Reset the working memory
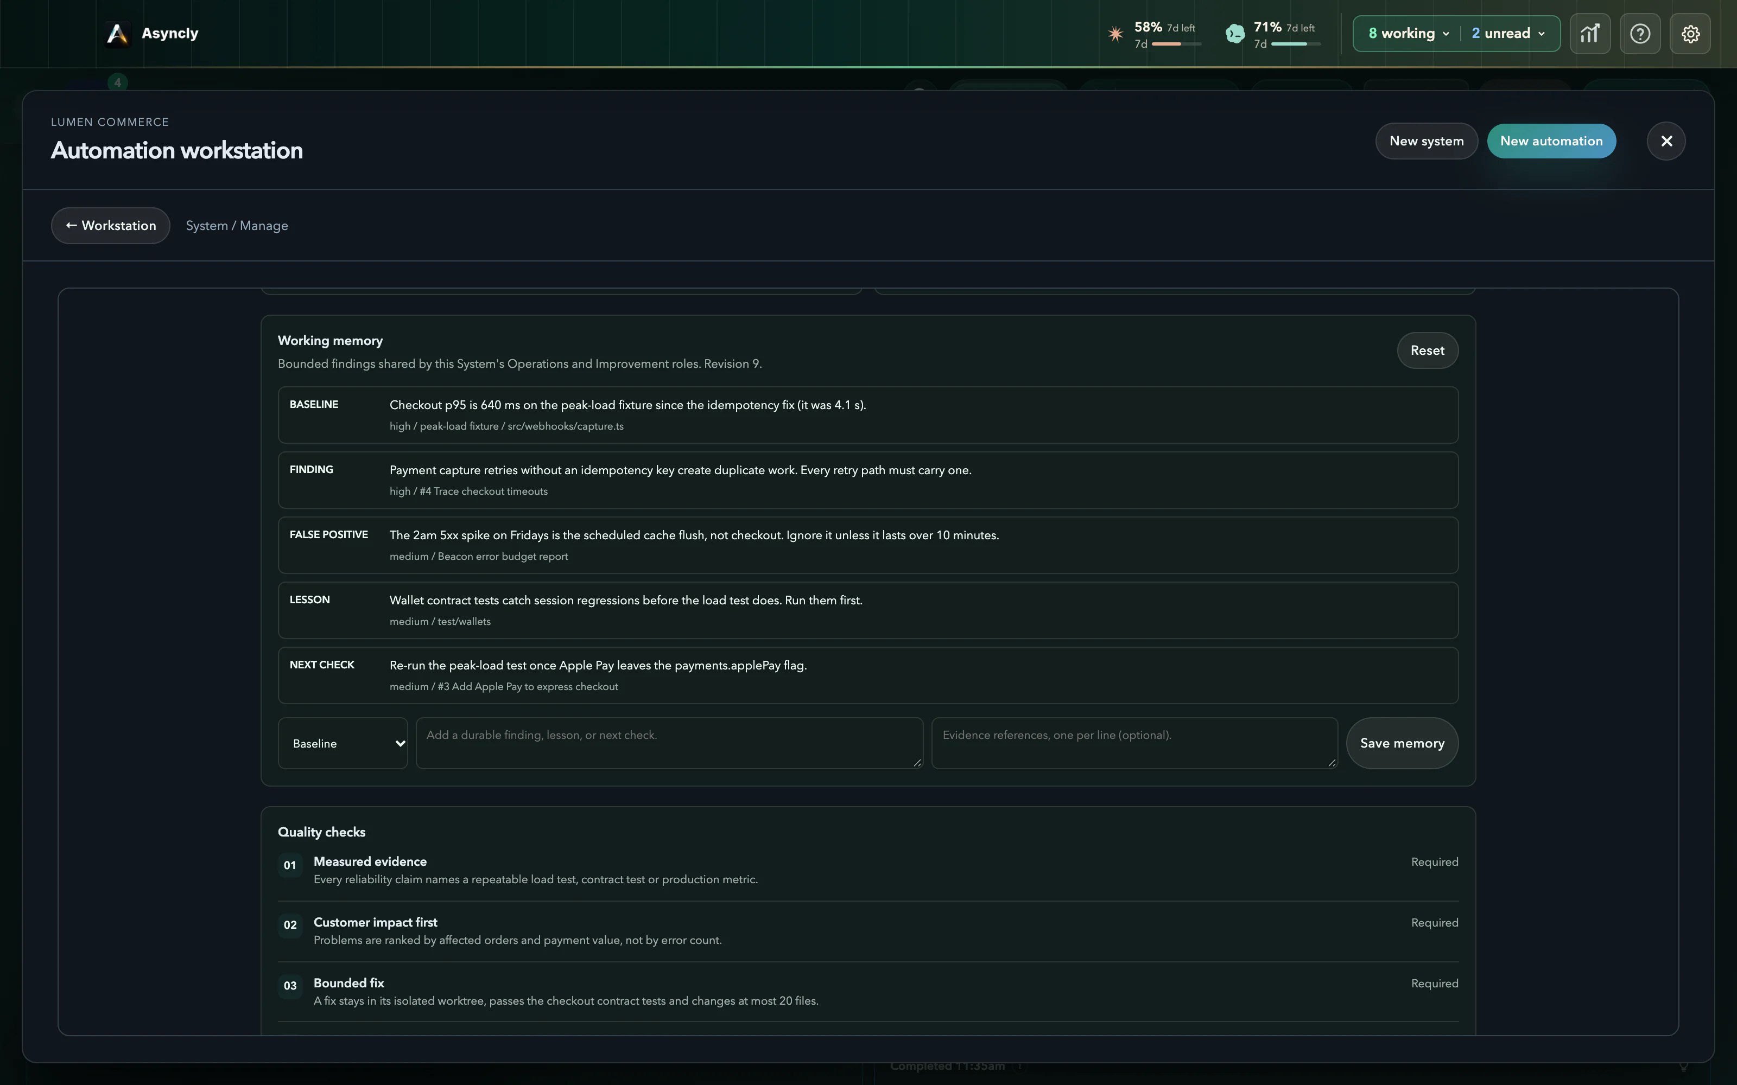Viewport: 1737px width, 1085px height. pos(1427,350)
